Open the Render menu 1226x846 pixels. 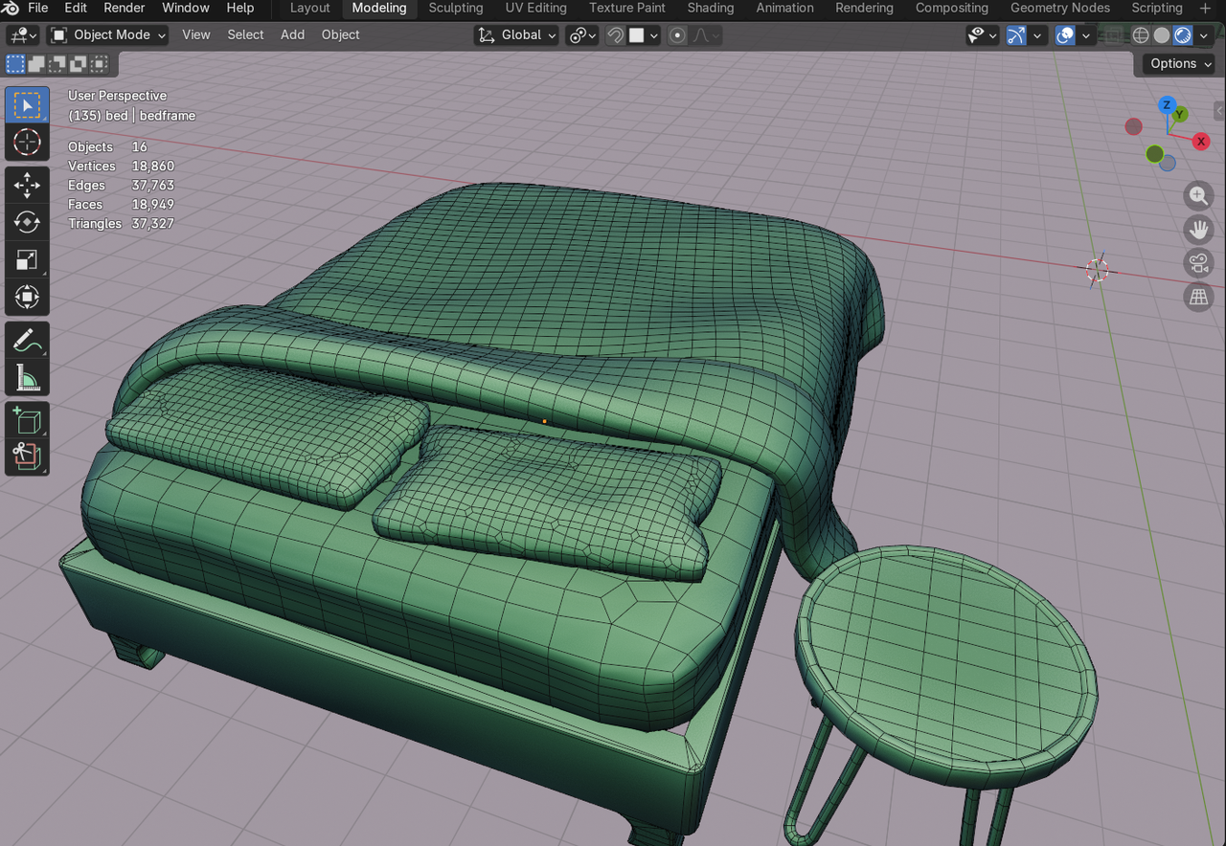pyautogui.click(x=124, y=8)
